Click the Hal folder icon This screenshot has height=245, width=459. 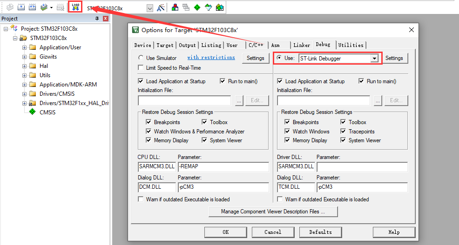(33, 66)
